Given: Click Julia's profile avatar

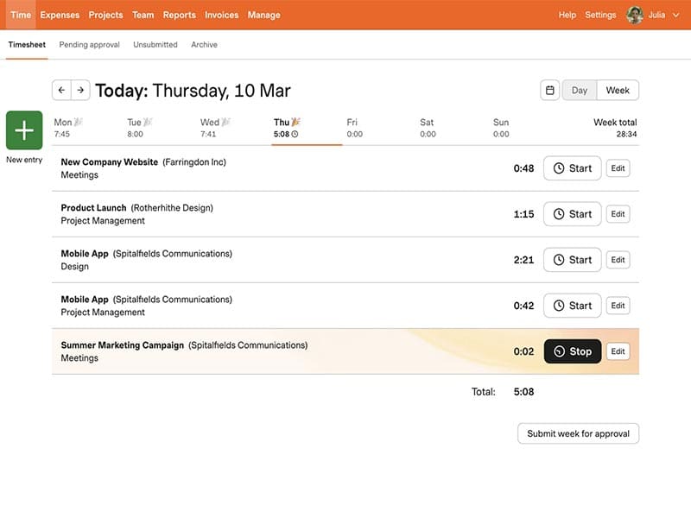Looking at the screenshot, I should [x=635, y=15].
